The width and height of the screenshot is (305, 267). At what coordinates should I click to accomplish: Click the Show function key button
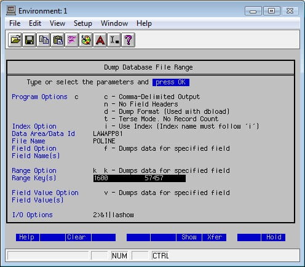pyautogui.click(x=189, y=237)
